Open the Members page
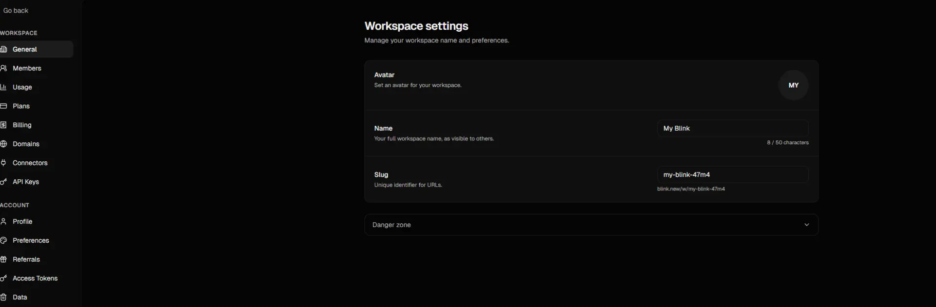This screenshot has width=936, height=307. 37,68
